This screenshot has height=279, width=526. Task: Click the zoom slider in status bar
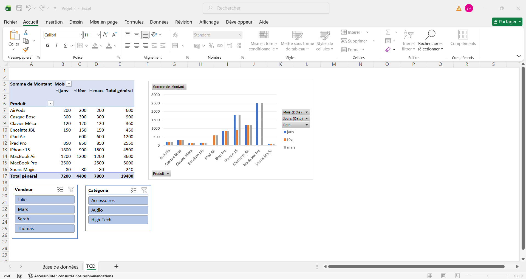click(488, 276)
